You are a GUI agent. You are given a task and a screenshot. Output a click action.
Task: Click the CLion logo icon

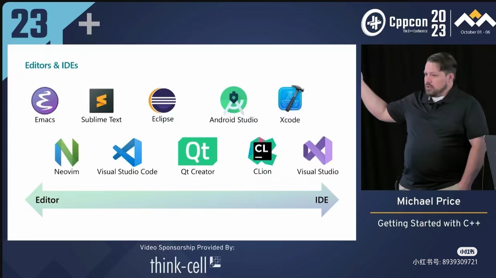click(x=262, y=151)
